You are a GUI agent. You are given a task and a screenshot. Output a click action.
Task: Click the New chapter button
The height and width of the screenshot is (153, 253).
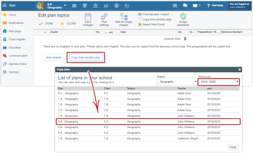point(54,58)
